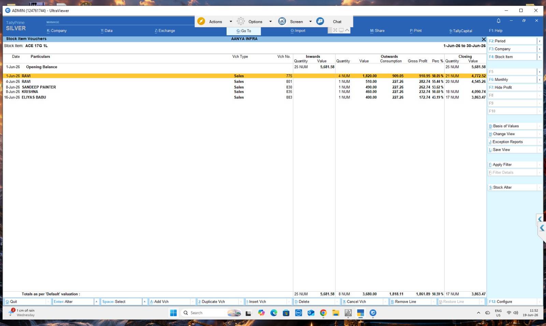Viewport: 546px width, 326px height.
Task: Click the Q: Quit button
Action: pos(25,302)
